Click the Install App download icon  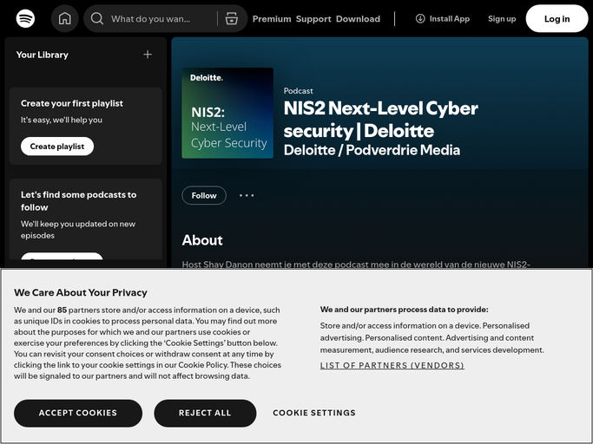(420, 18)
